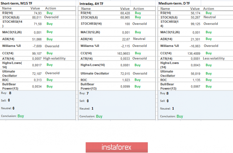Screen dimensions: 233x153
Task: Click the Conclusion Buy in D table
Action: tap(180, 116)
